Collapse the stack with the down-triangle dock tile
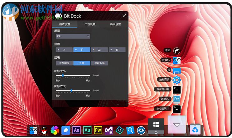This screenshot has width=232, height=138. (177, 125)
